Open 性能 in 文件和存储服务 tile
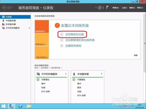Image resolution: width=146 pixels, height=109 pixels. pos(43,87)
